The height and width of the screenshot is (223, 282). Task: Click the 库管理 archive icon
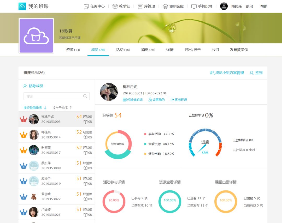(x=140, y=7)
